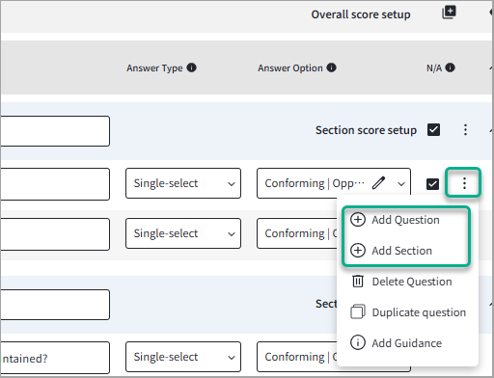Screen dimensions: 494x378
Task: Click the Answer Type column header
Action: click(x=154, y=68)
